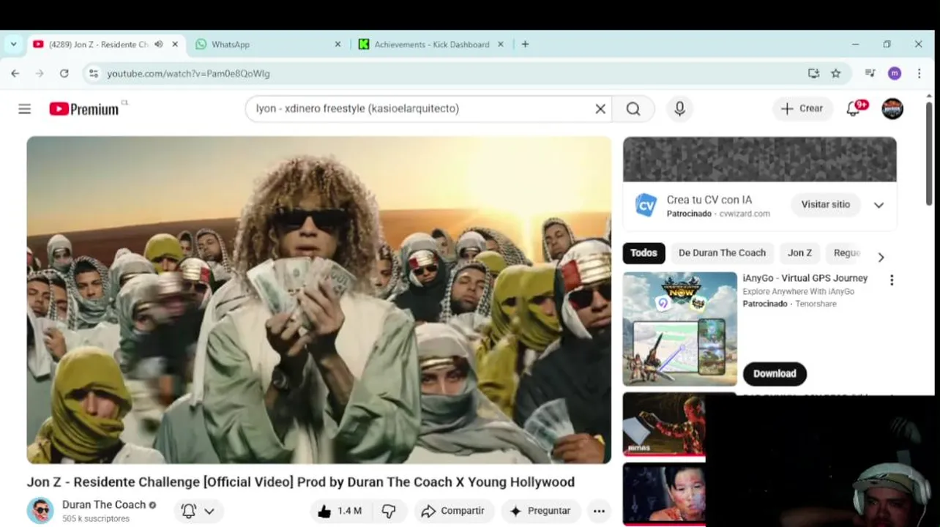The width and height of the screenshot is (940, 527).
Task: Click "Explore Anywhere With iAnyGo" description
Action: coord(798,291)
